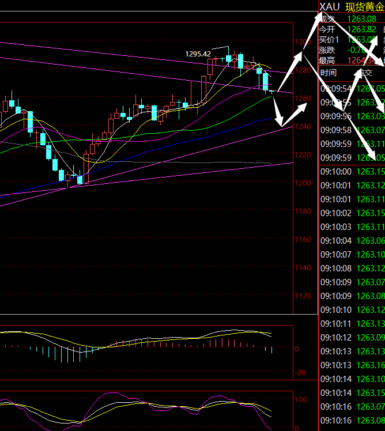Select the 买价1 bid price row
Screen dimensions: 385x431
[352, 40]
